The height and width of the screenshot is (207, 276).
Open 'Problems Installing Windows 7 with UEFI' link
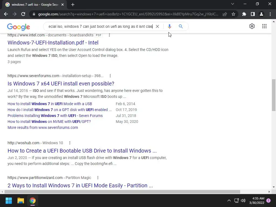click(x=55, y=116)
